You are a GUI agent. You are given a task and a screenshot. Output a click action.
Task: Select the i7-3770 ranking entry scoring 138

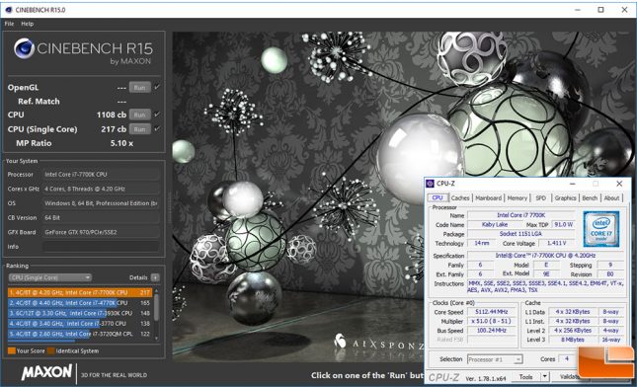coord(80,324)
